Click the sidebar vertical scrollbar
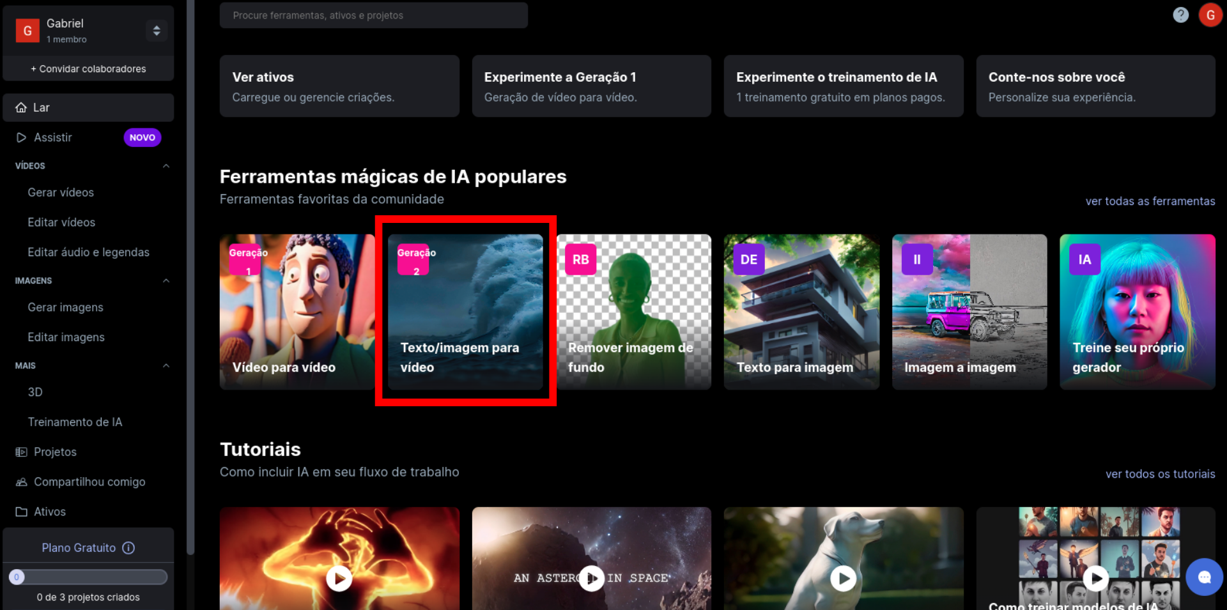The width and height of the screenshot is (1227, 610). tap(190, 276)
